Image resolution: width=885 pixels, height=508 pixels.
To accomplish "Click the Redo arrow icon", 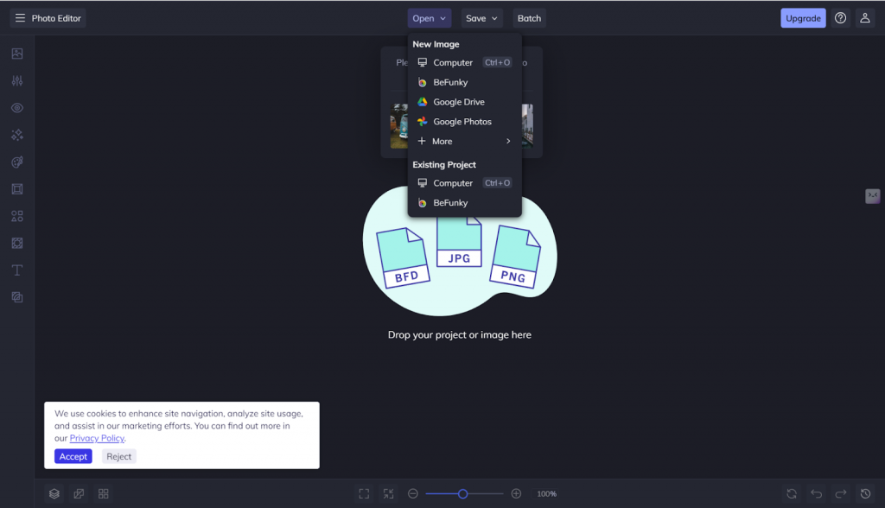I will coord(840,493).
